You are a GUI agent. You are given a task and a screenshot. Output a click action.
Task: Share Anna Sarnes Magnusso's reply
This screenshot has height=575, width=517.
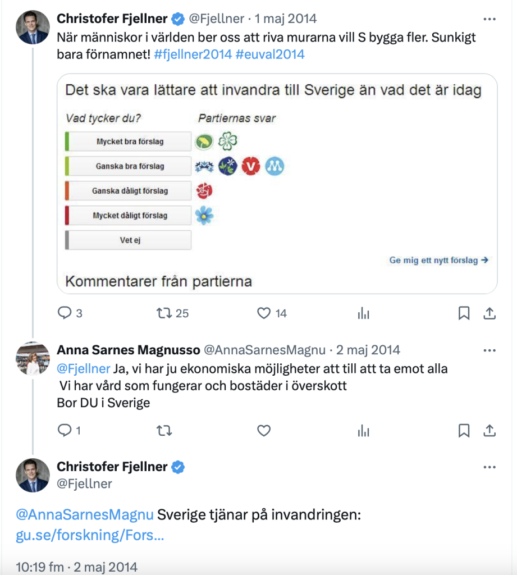[x=489, y=431]
